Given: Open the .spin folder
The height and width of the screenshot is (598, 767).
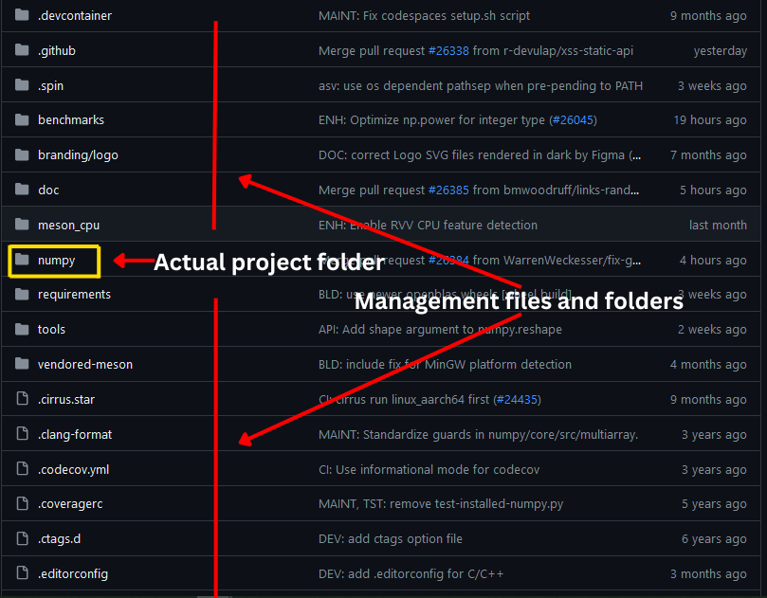Looking at the screenshot, I should [51, 86].
